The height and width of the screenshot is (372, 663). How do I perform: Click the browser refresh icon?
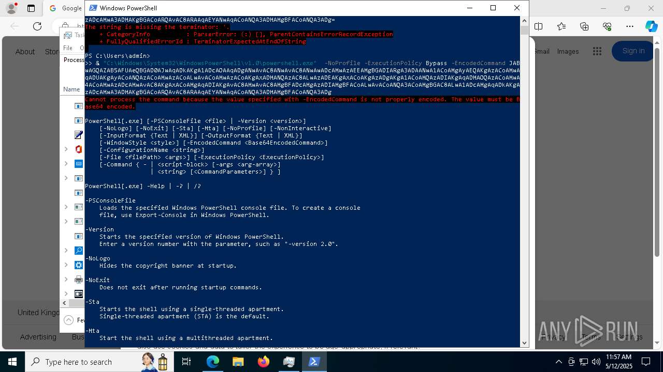[x=37, y=26]
